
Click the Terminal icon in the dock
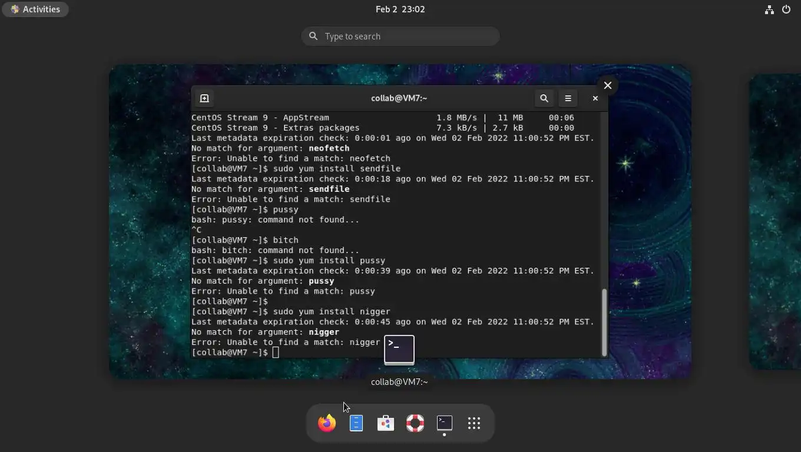pos(445,423)
